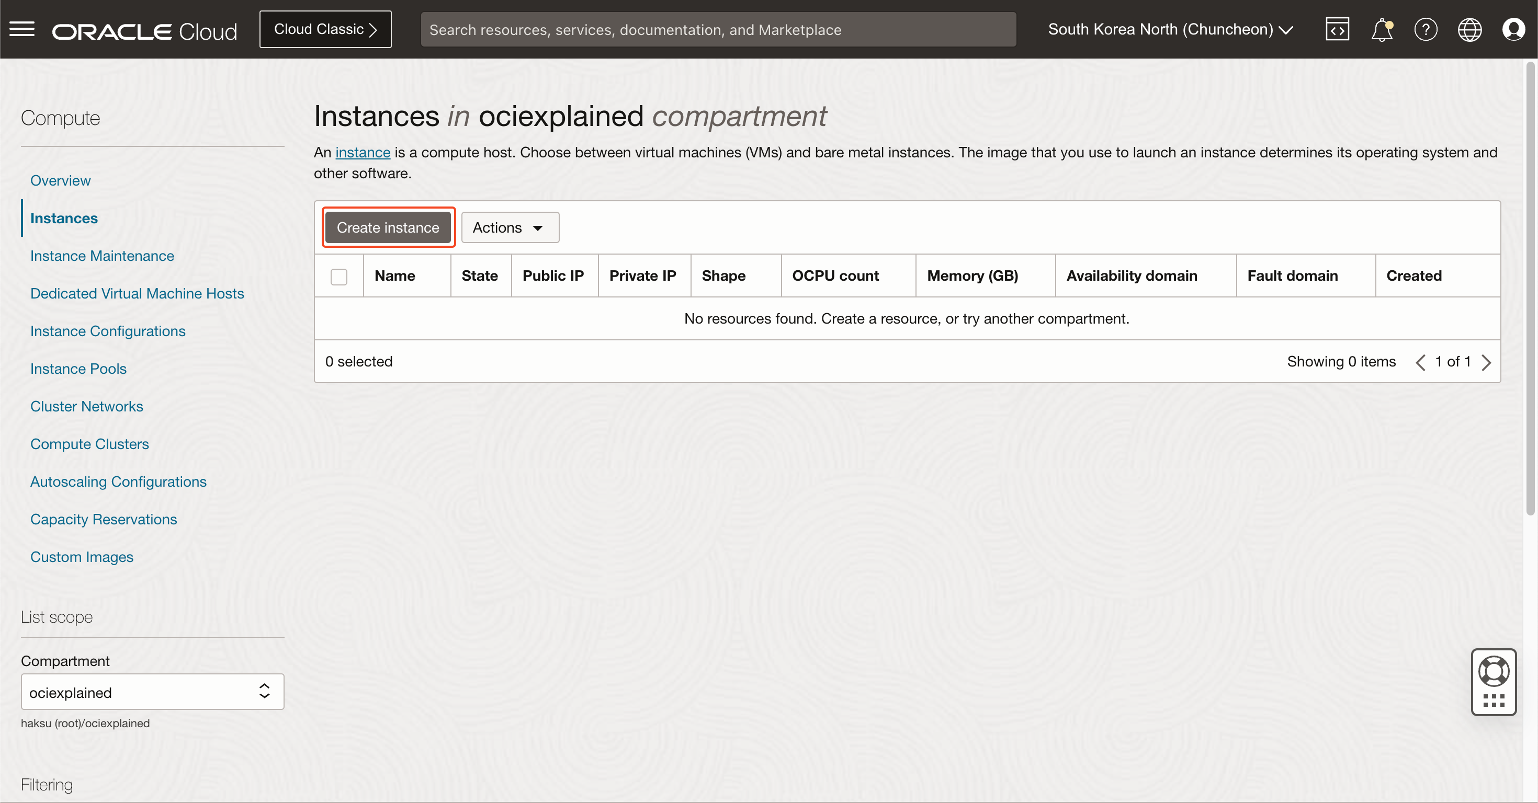Image resolution: width=1538 pixels, height=803 pixels.
Task: Go to Autoscaling Configurations
Action: 118,481
